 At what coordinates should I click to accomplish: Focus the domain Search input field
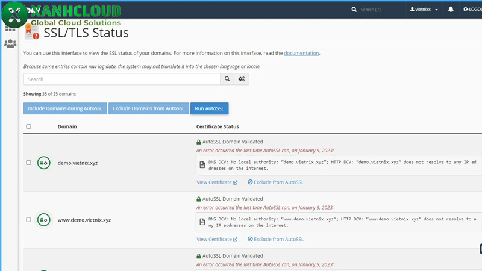[122, 79]
